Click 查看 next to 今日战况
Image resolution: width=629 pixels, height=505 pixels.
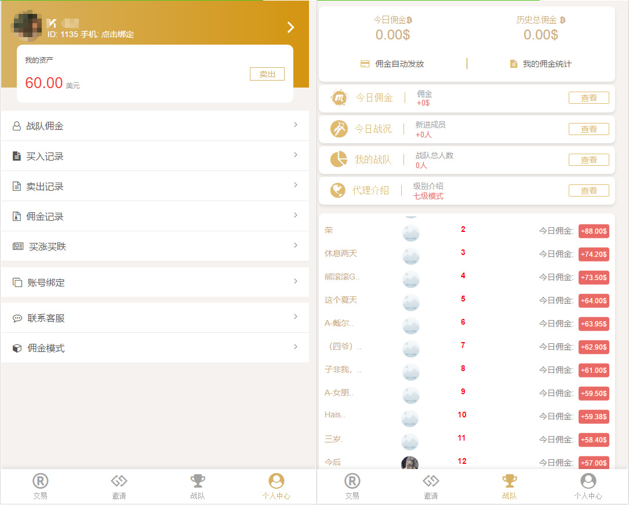pos(588,129)
